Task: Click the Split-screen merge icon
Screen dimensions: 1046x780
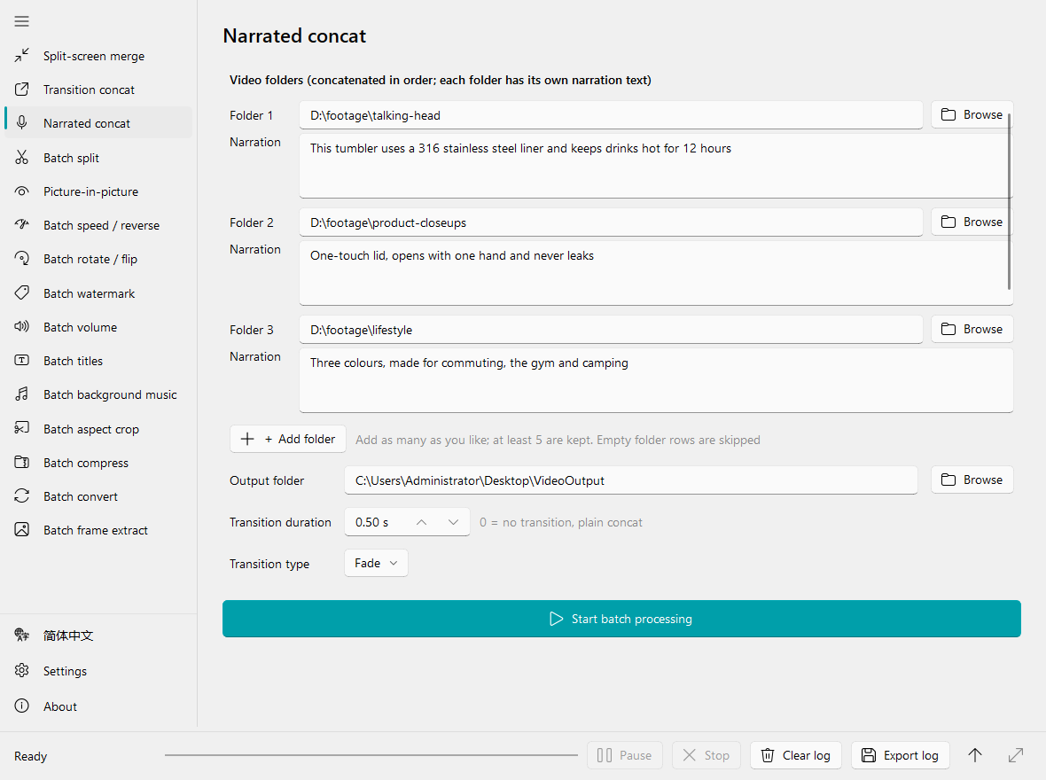Action: (21, 55)
